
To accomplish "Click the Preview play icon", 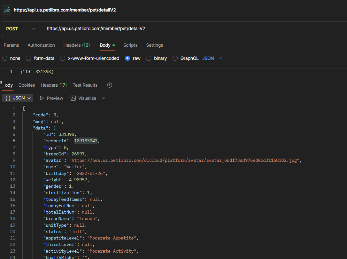I will (x=42, y=98).
